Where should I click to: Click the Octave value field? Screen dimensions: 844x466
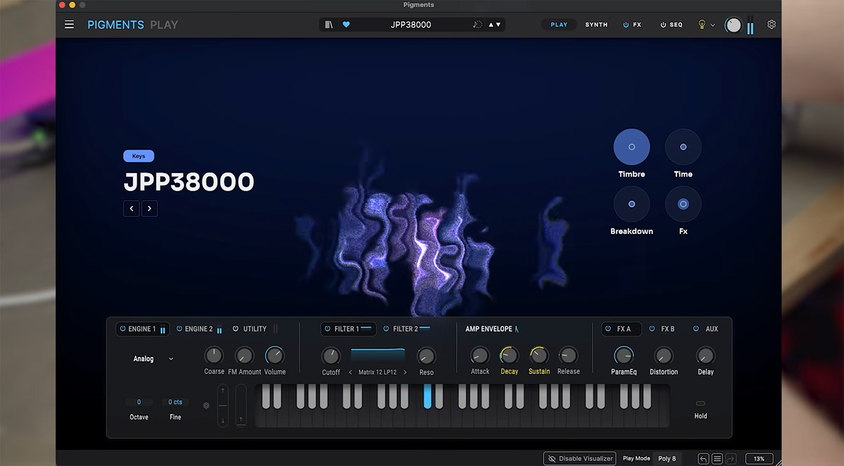click(139, 402)
